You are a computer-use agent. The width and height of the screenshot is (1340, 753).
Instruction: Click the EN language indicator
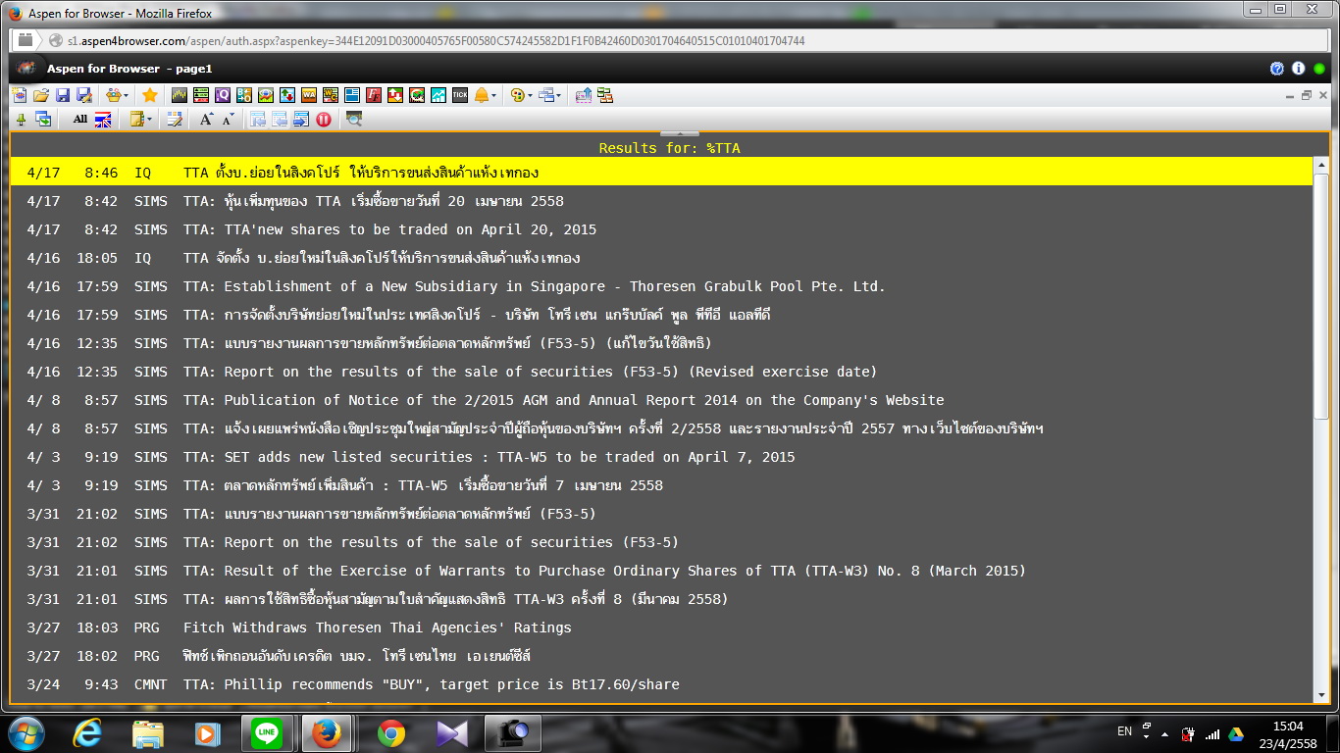coord(1124,731)
